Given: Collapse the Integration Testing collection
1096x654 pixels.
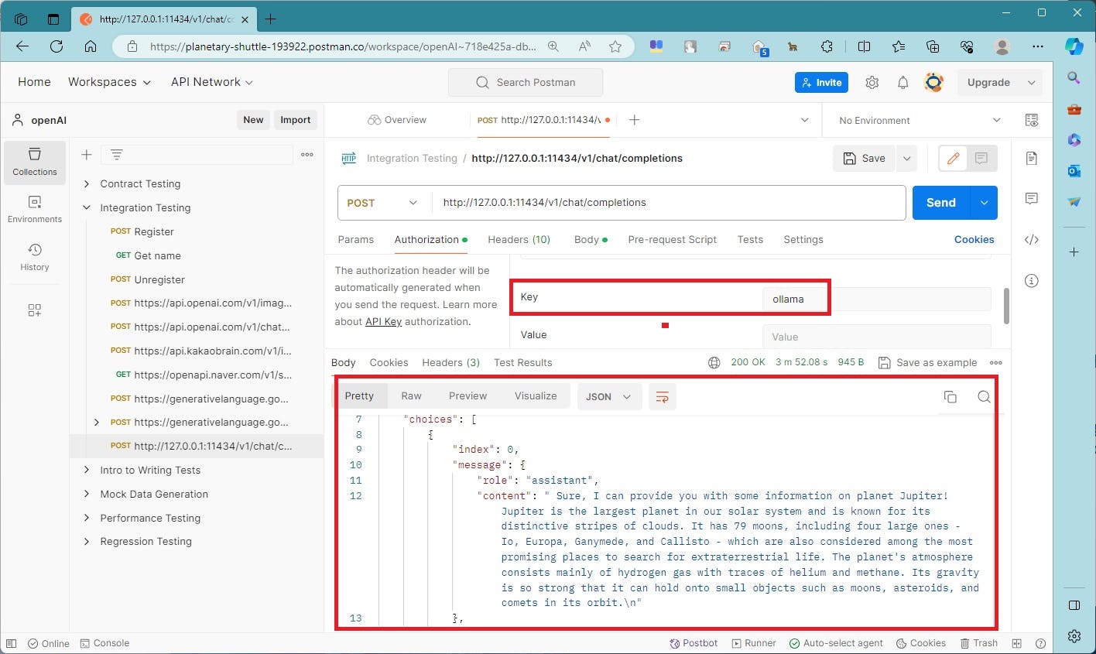Looking at the screenshot, I should [87, 208].
